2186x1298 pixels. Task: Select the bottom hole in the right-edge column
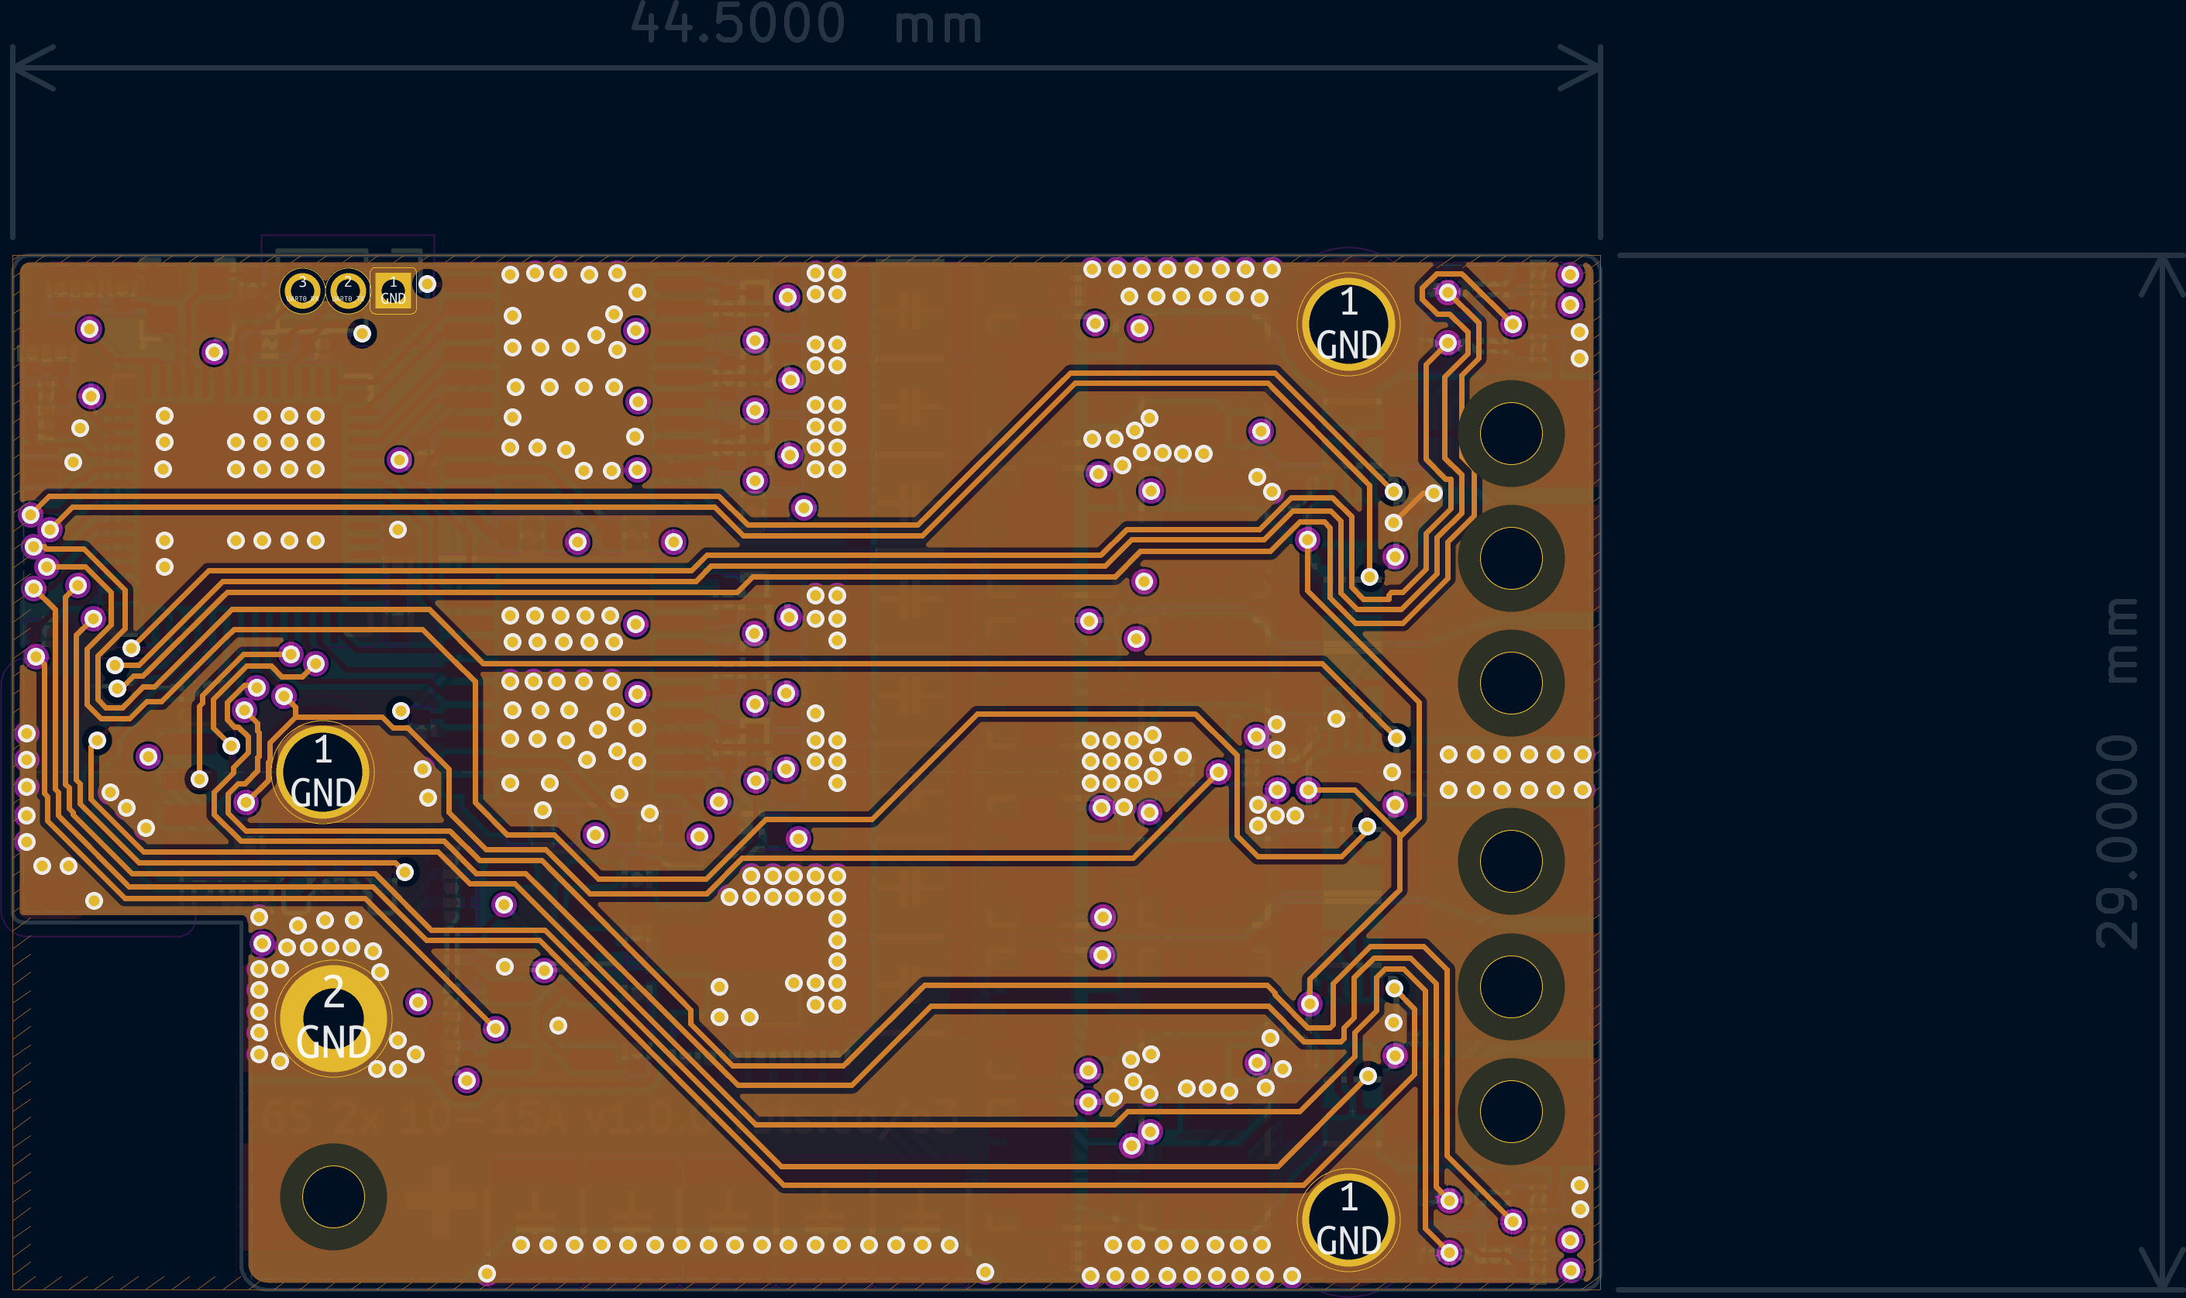point(1510,1110)
